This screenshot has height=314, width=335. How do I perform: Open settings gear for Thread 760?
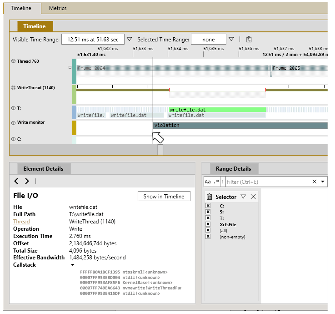point(13,61)
